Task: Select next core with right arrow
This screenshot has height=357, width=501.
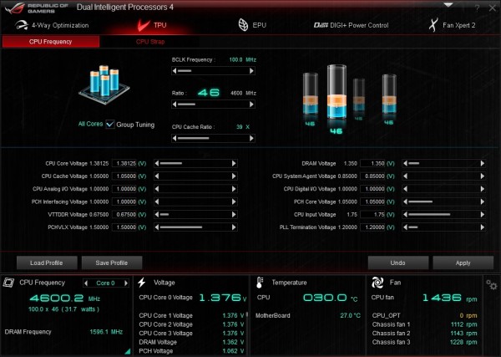Action: point(126,283)
